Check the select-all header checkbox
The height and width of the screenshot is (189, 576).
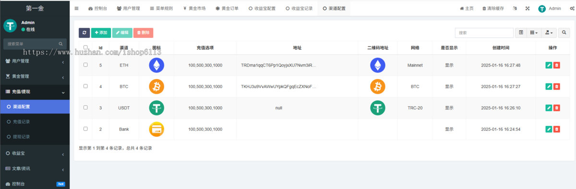(x=85, y=47)
